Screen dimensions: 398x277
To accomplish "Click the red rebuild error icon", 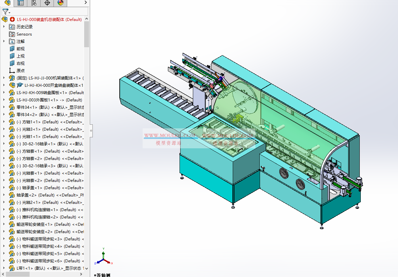I will pyautogui.click(x=12, y=19).
